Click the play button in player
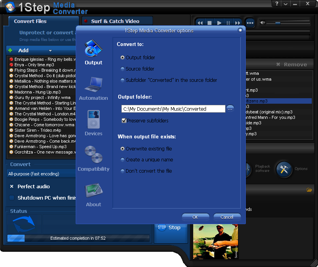This screenshot has width=318, height=267. pos(219,23)
